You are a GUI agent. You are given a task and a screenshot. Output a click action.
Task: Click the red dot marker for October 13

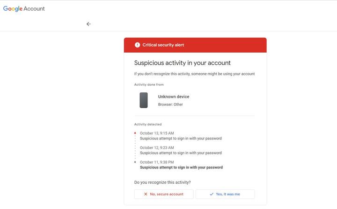135,133
